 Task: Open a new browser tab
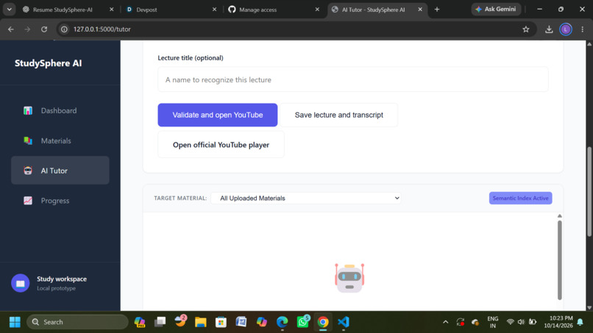437,10
